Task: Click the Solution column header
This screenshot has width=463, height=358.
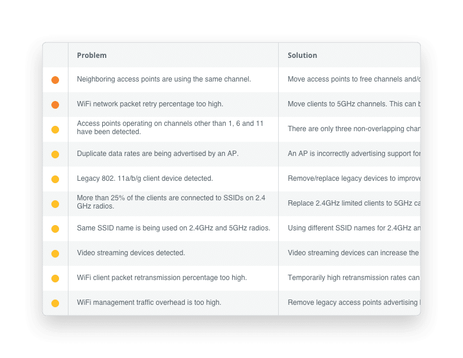Action: [x=302, y=56]
